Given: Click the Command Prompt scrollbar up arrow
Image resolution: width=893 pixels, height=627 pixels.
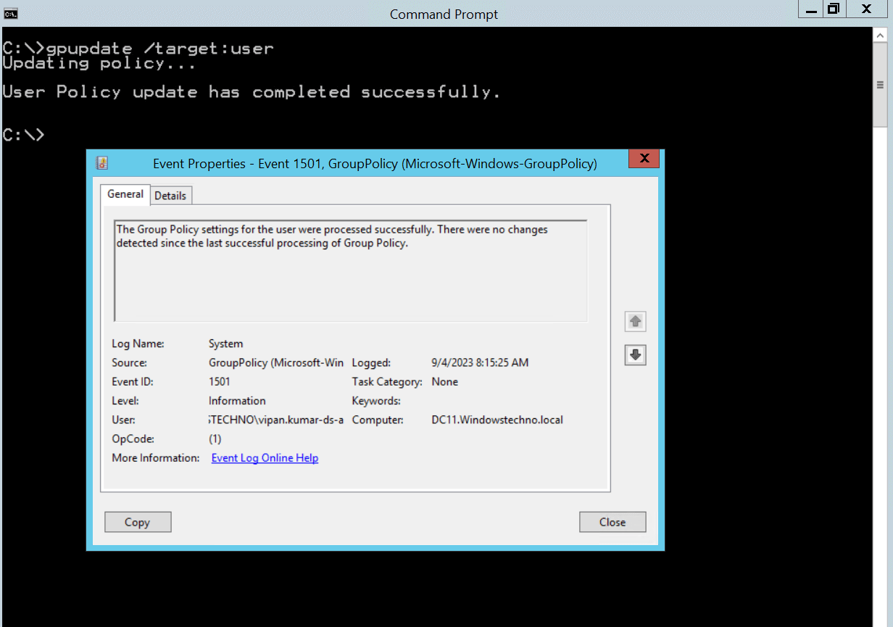Looking at the screenshot, I should [881, 35].
